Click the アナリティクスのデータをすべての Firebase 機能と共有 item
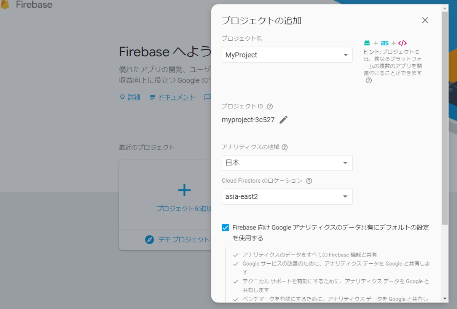The width and height of the screenshot is (457, 309). [310, 255]
